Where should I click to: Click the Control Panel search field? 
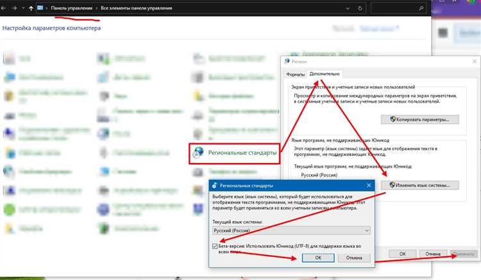(x=399, y=8)
